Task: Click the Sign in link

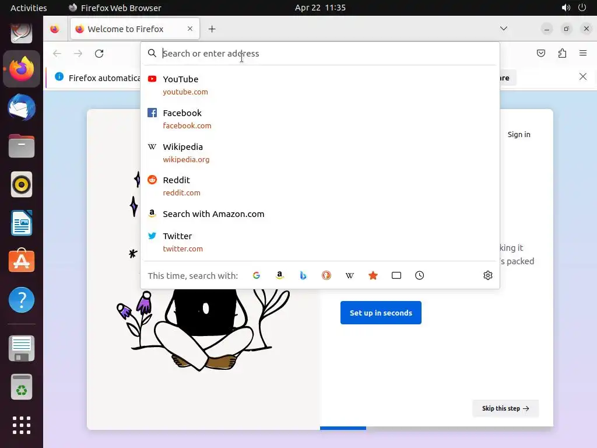Action: [518, 135]
